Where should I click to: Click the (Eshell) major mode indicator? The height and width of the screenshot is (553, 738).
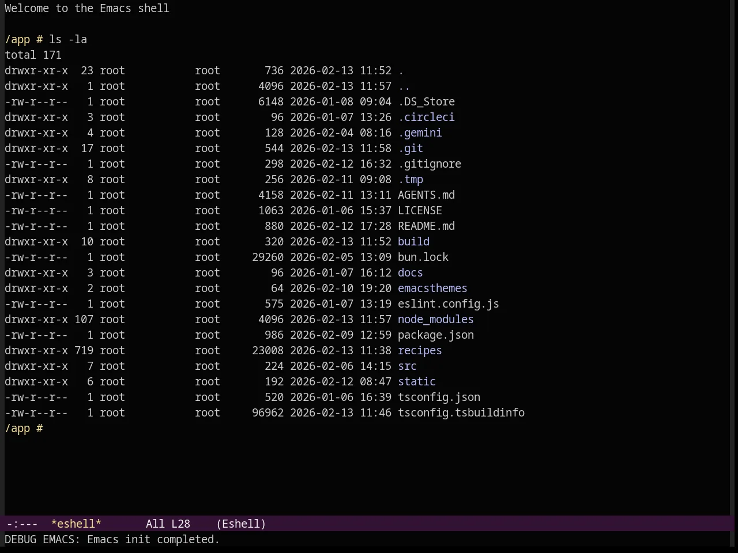point(241,524)
